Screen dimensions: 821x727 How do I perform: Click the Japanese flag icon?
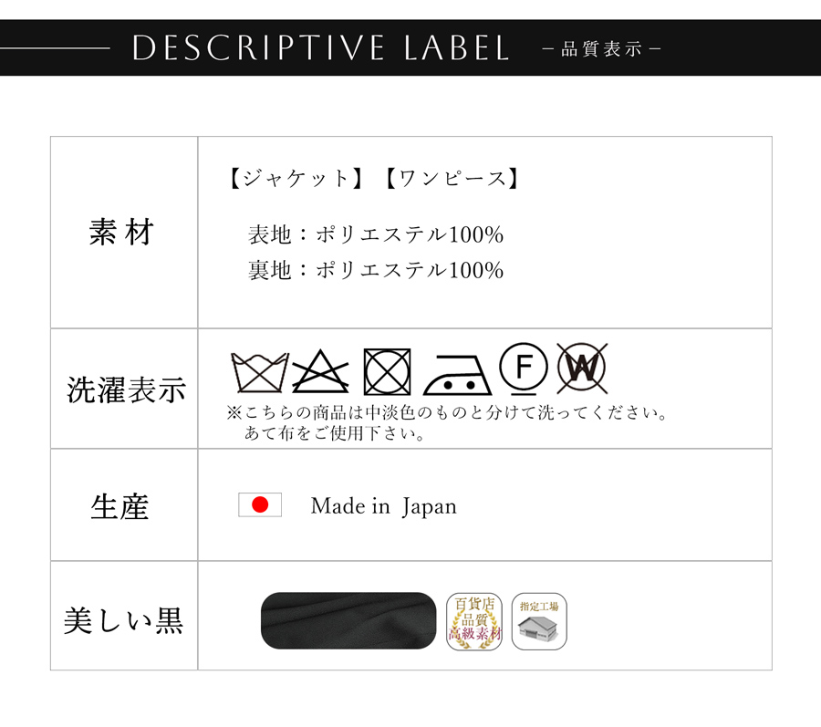tap(260, 504)
